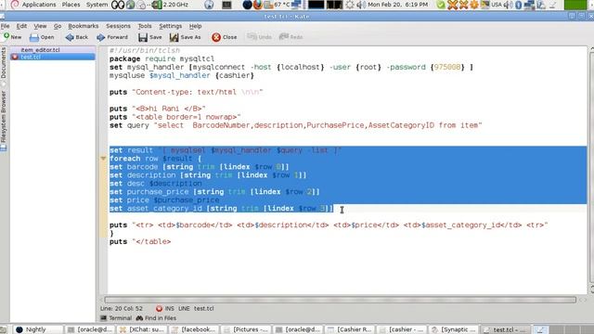Click the Firefox icon in top panel

pos(258,5)
